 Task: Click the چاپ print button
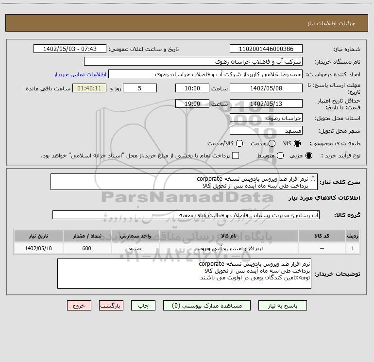pos(143,306)
